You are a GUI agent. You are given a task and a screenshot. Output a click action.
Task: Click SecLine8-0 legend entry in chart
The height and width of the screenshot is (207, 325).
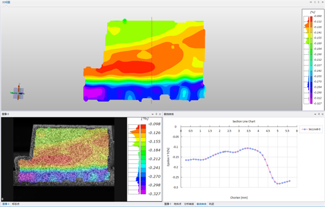(x=311, y=129)
